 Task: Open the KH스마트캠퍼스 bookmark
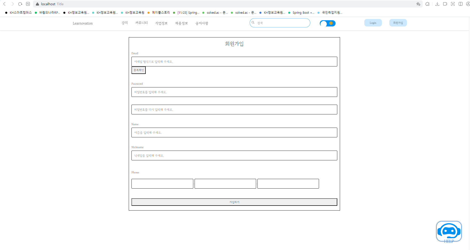tap(21, 13)
